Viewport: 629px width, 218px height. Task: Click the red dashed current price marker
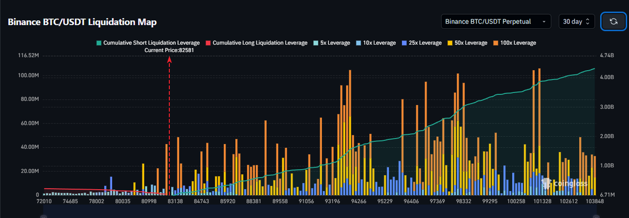[169, 126]
